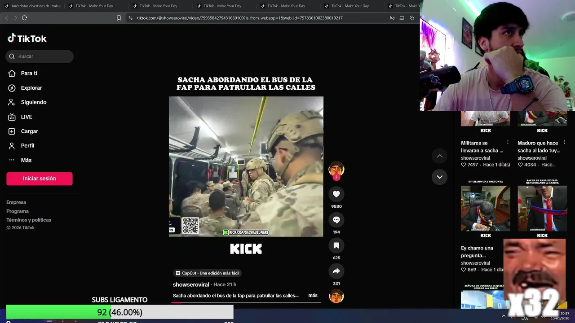Bookmark this page in the address bar
This screenshot has width=575, height=323.
[119, 18]
